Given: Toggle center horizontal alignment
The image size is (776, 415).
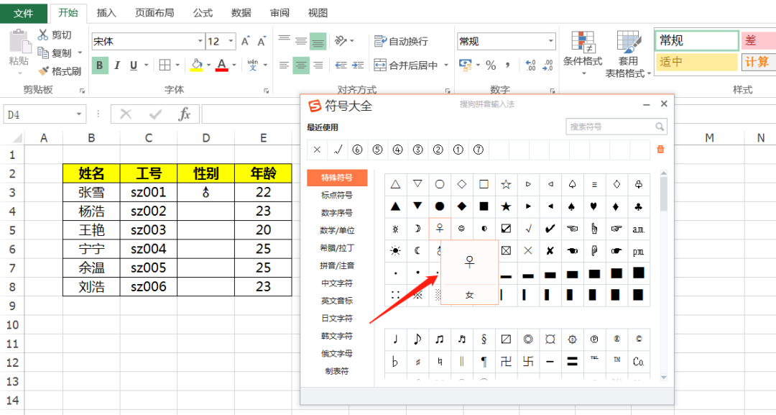Looking at the screenshot, I should tap(301, 65).
